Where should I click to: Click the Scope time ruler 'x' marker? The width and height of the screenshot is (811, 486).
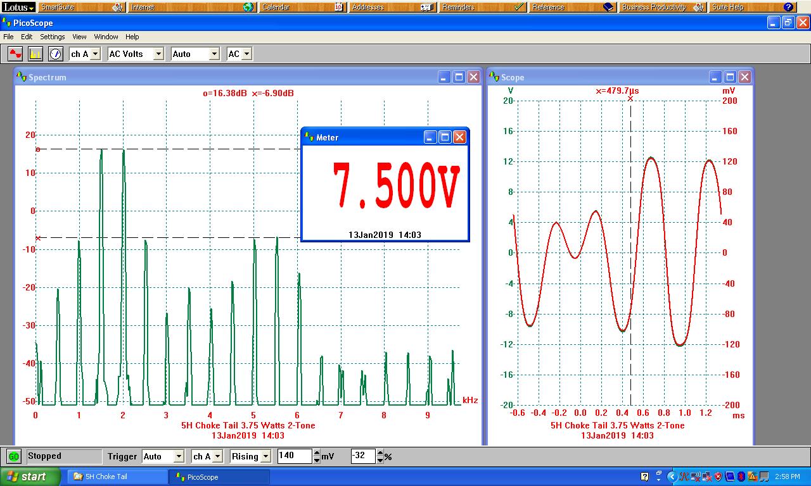click(x=630, y=99)
